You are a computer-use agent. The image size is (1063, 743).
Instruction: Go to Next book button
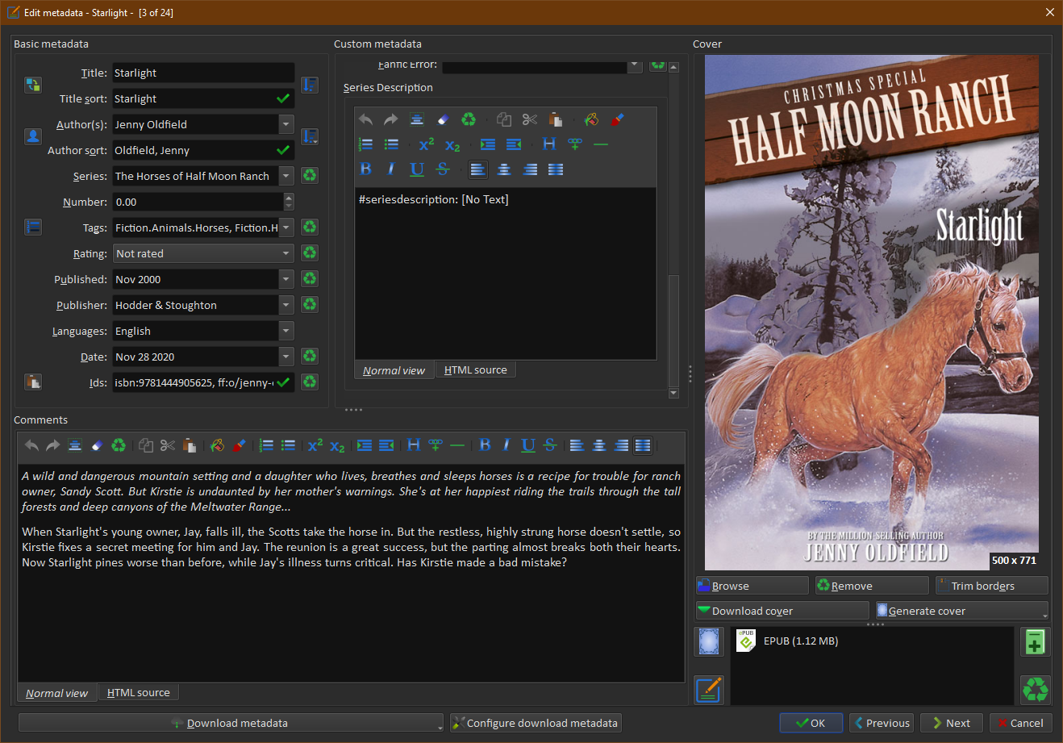click(x=952, y=723)
